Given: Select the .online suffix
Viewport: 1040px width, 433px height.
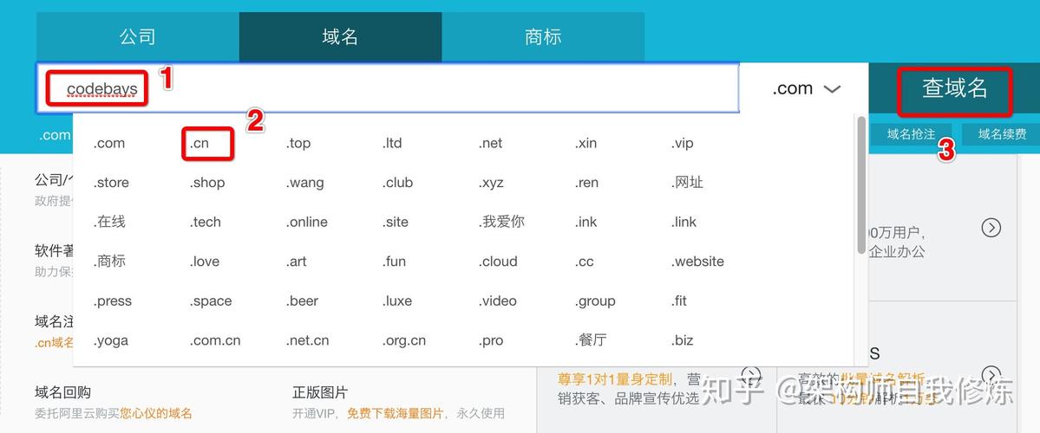Looking at the screenshot, I should tap(306, 222).
